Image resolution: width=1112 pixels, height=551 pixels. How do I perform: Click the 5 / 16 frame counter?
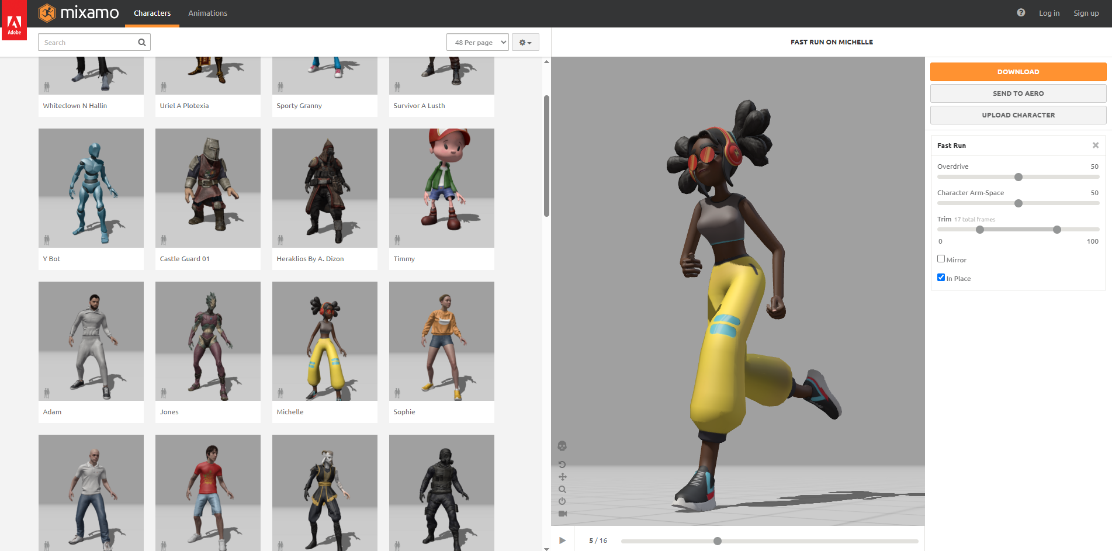click(x=598, y=540)
